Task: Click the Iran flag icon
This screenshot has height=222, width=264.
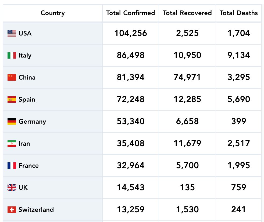Action: tap(12, 144)
